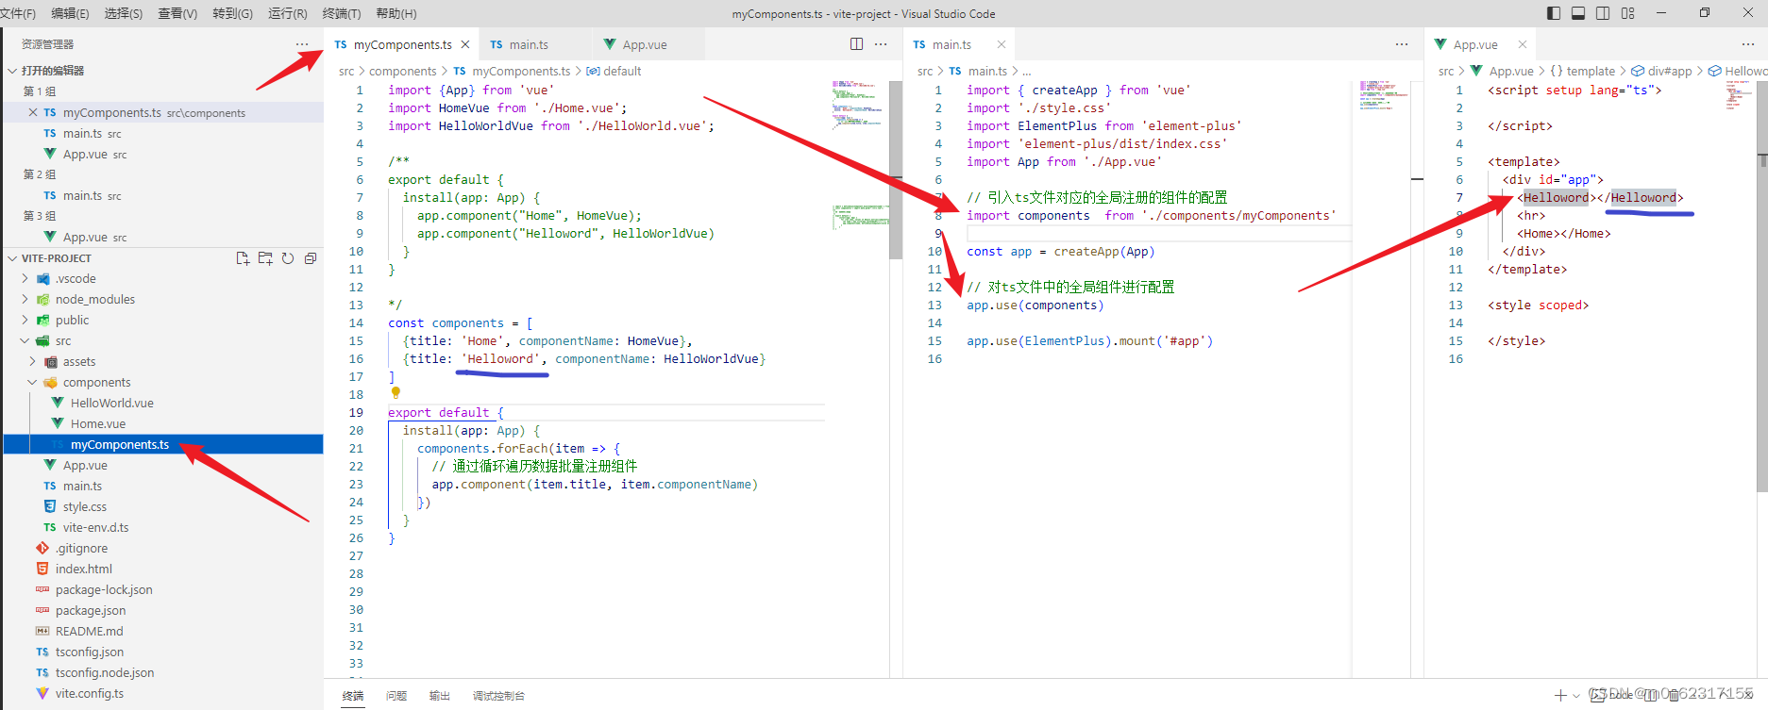The height and width of the screenshot is (710, 1768).
Task: Open explorer panel more actions (ellipsis)
Action: point(302,44)
